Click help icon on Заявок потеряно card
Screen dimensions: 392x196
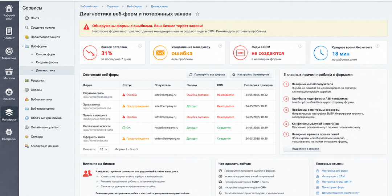click(x=140, y=46)
